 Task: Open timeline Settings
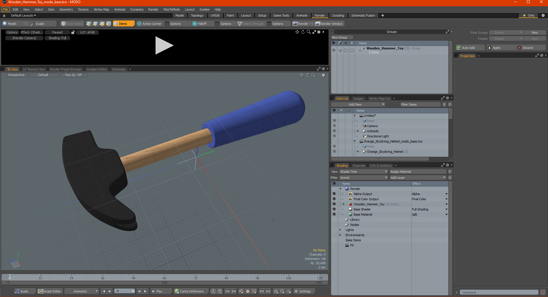304,291
